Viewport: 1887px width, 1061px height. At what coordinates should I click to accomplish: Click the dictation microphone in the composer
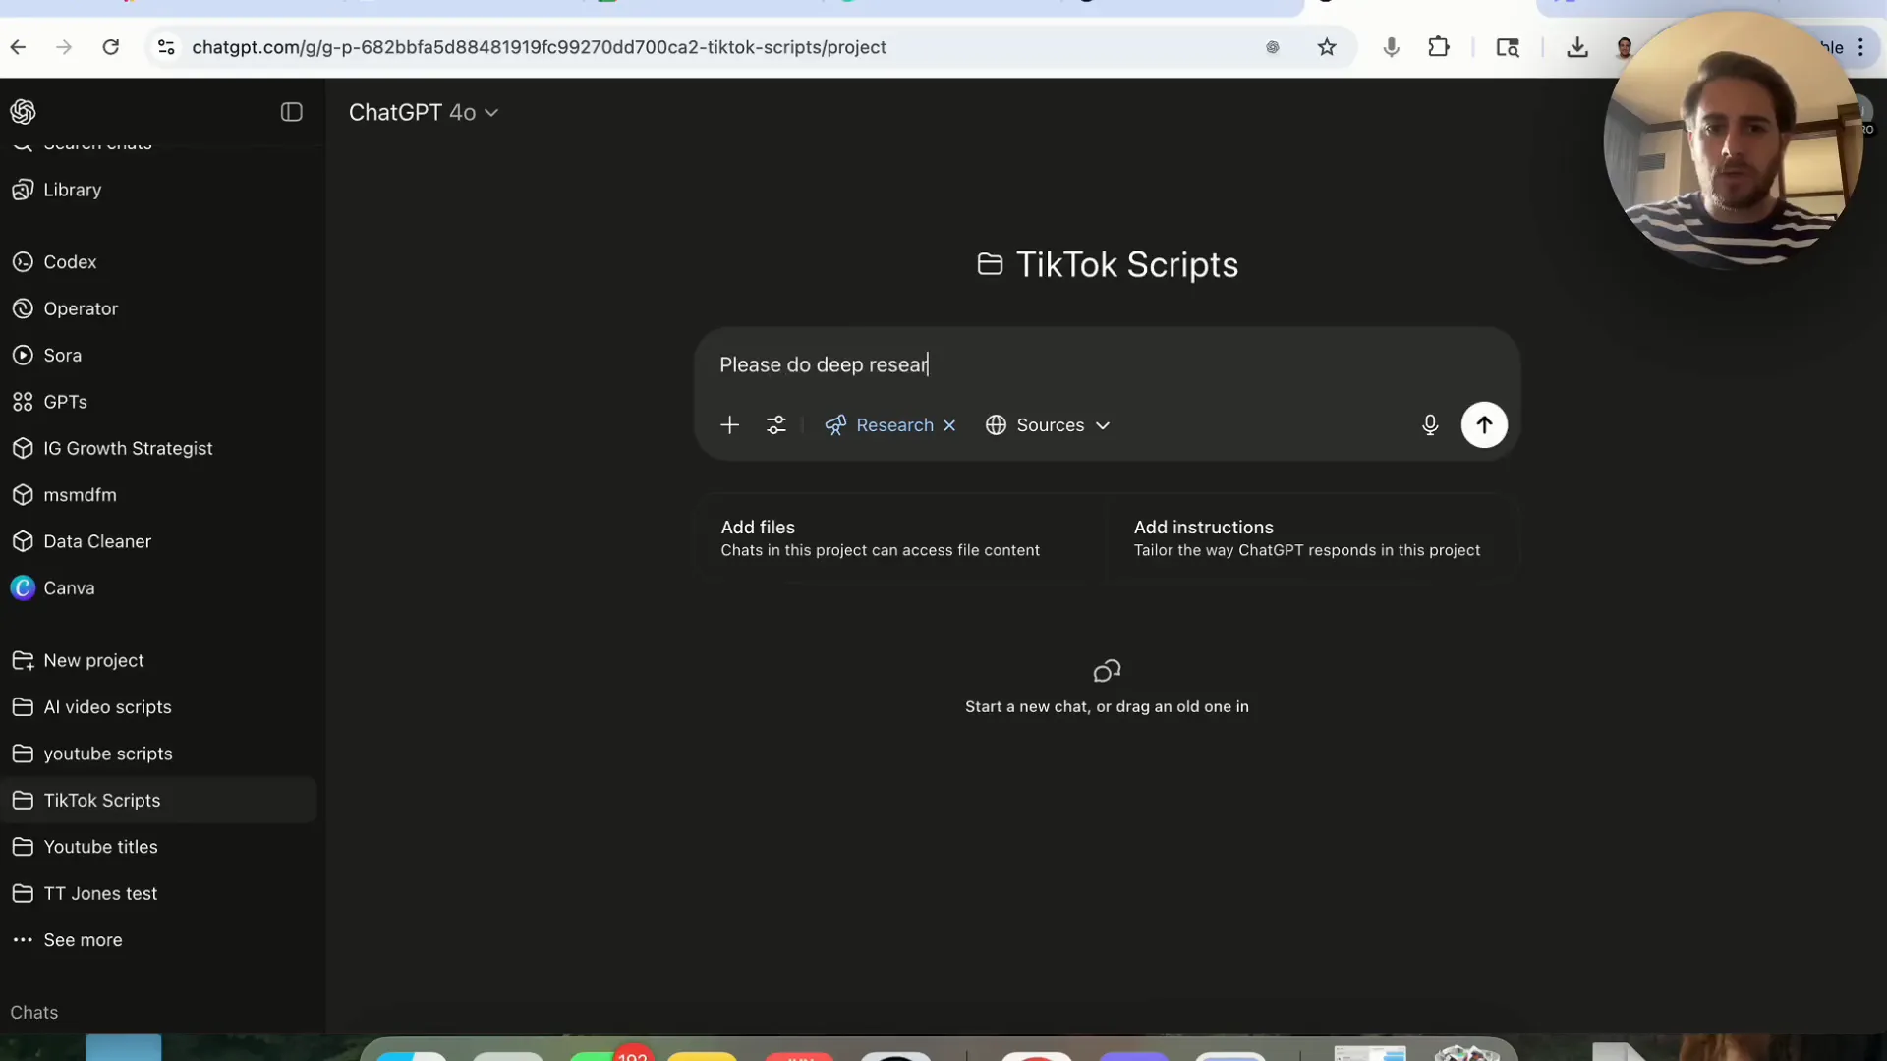pos(1430,425)
